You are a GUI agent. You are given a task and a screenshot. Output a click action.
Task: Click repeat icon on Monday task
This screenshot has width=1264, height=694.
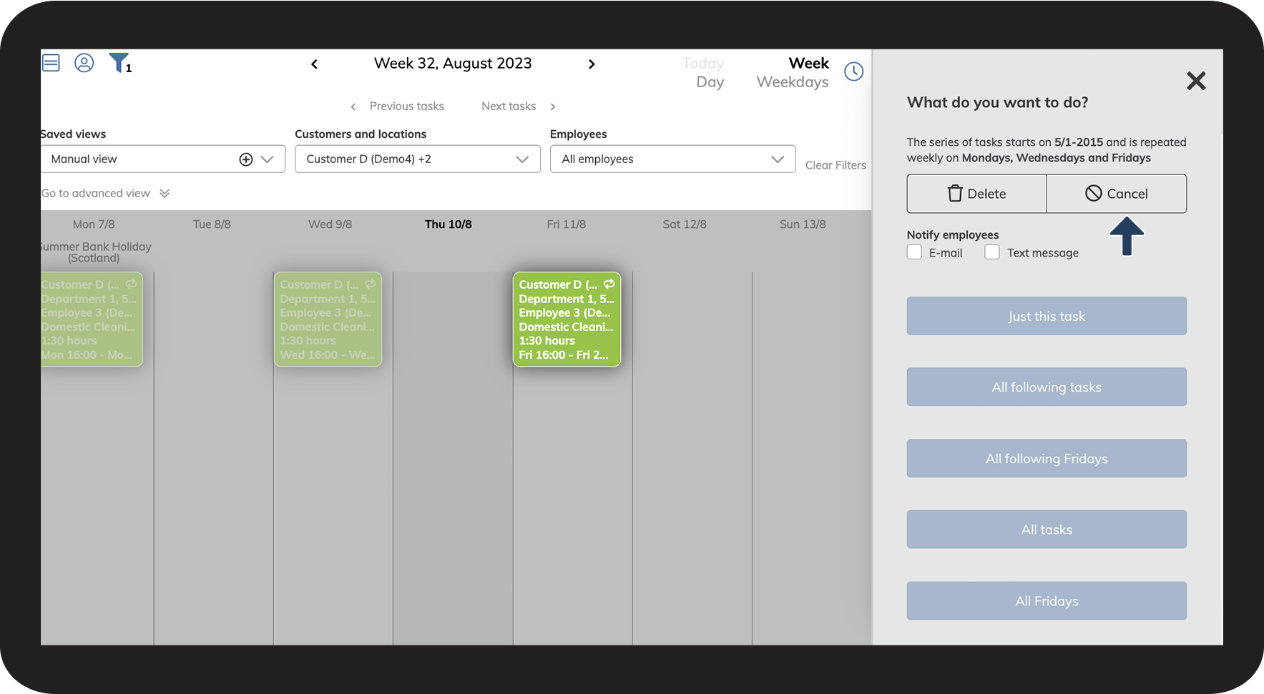[132, 284]
